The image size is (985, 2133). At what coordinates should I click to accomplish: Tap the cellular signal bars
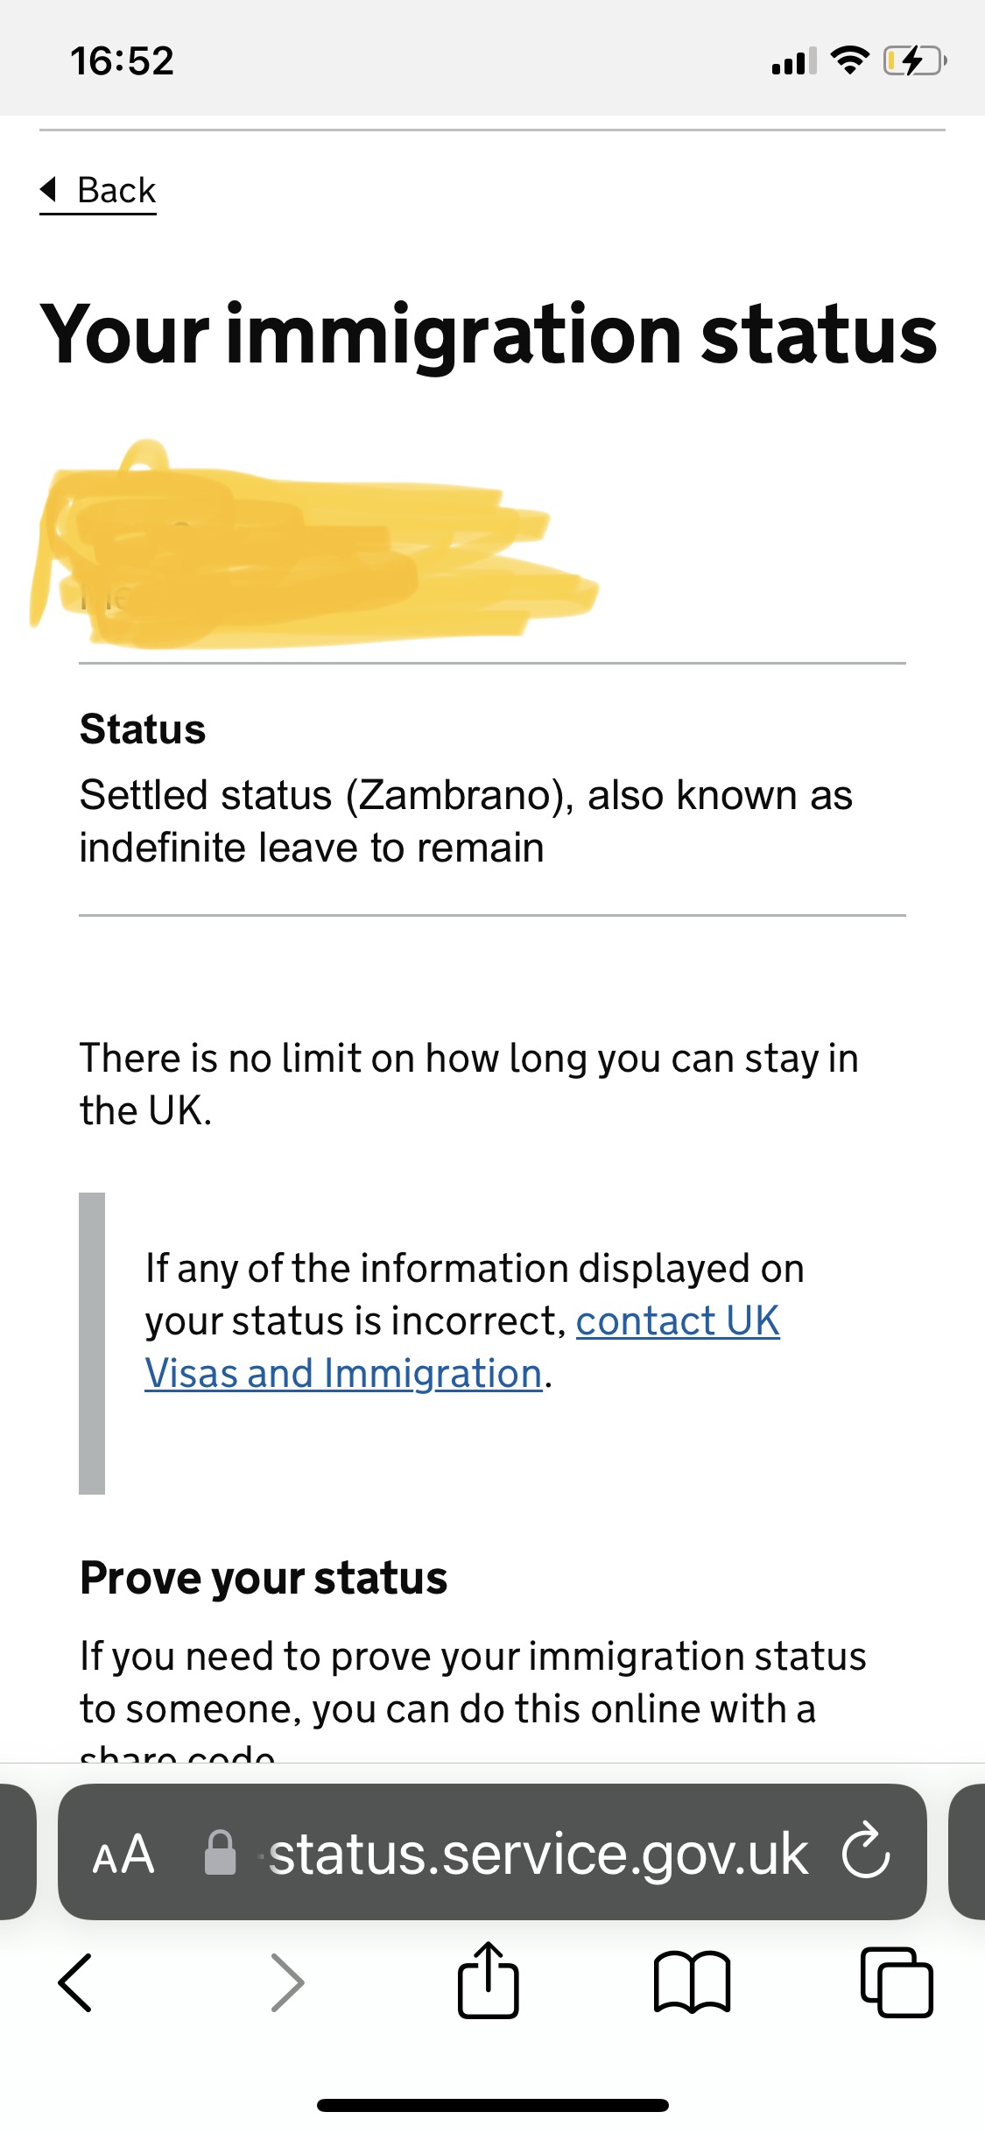[x=793, y=61]
